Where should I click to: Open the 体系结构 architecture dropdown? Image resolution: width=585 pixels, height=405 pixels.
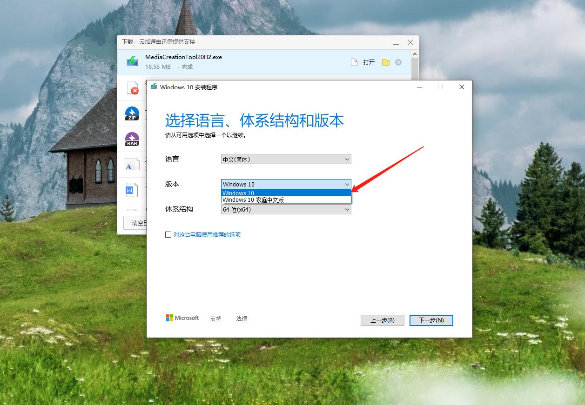[286, 209]
